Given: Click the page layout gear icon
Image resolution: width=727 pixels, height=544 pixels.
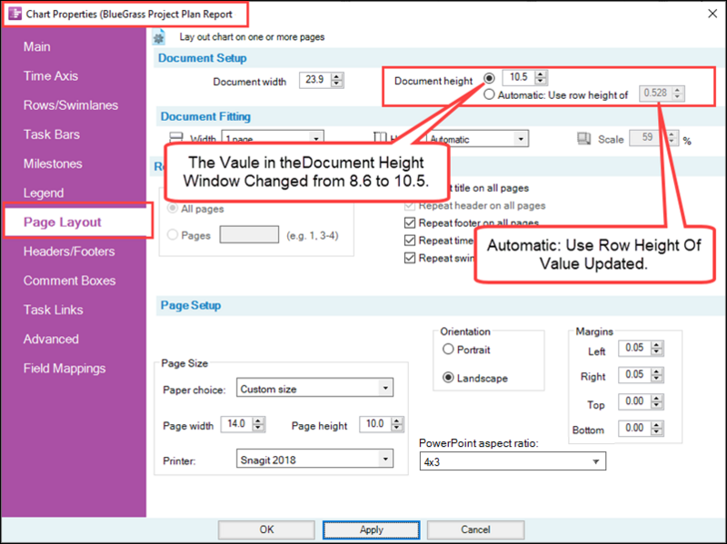Looking at the screenshot, I should point(159,37).
